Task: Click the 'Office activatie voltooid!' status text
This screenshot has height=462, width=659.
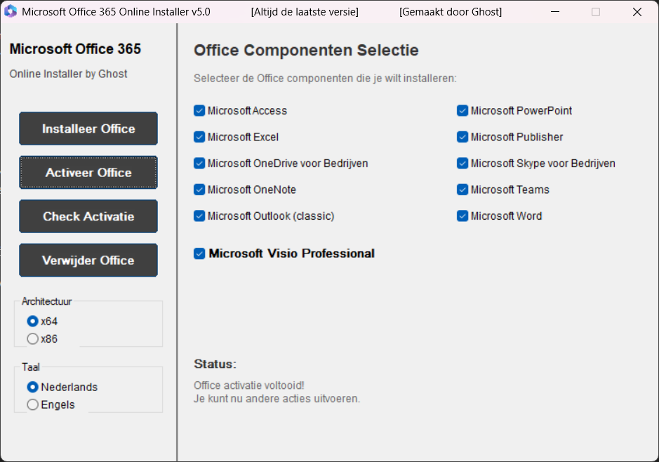Action: point(249,385)
